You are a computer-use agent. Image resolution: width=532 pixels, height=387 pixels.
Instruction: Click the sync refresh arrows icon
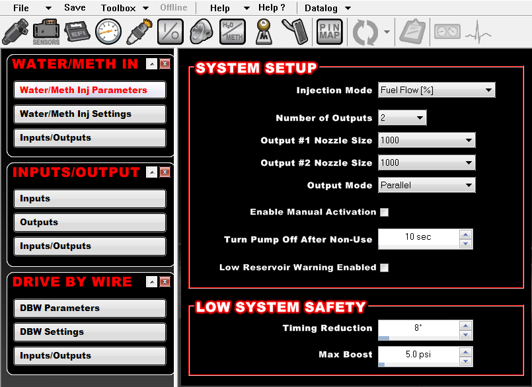pyautogui.click(x=365, y=32)
